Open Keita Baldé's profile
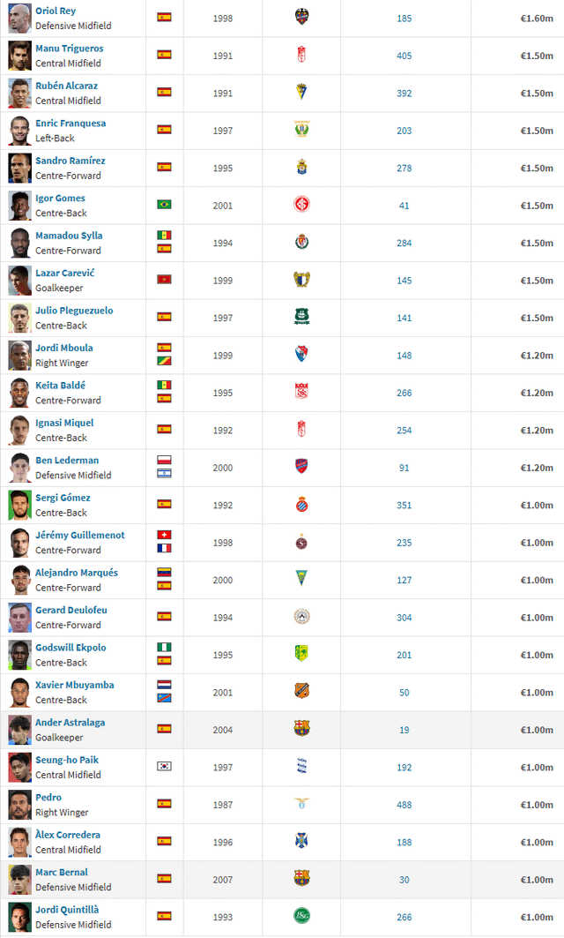 click(60, 386)
